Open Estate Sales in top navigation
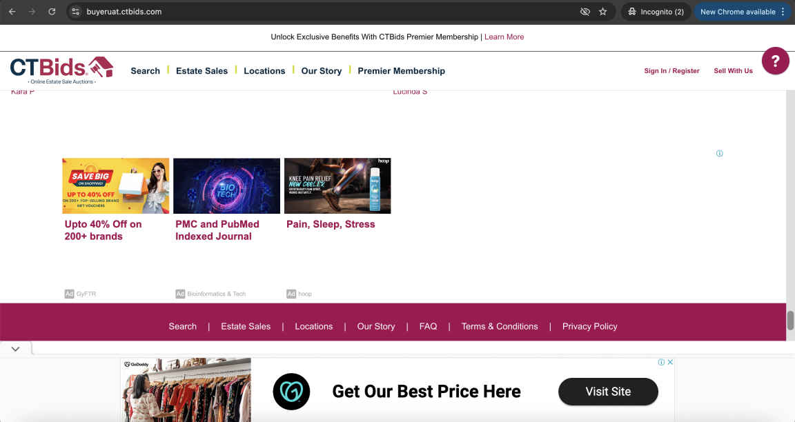The width and height of the screenshot is (795, 422). tap(202, 71)
